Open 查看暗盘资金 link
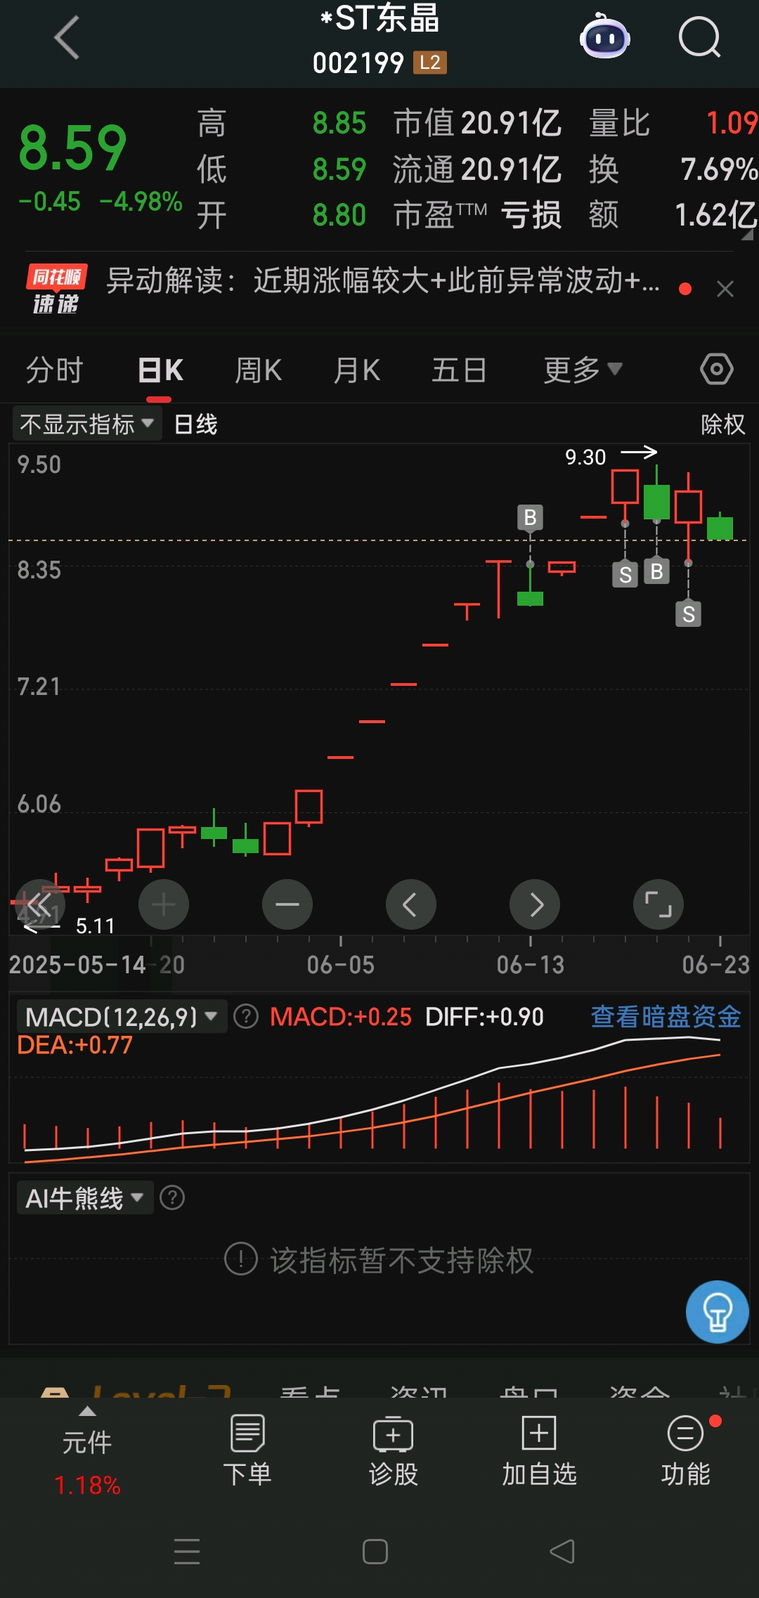Screen dimensions: 759x1598 click(x=666, y=1016)
